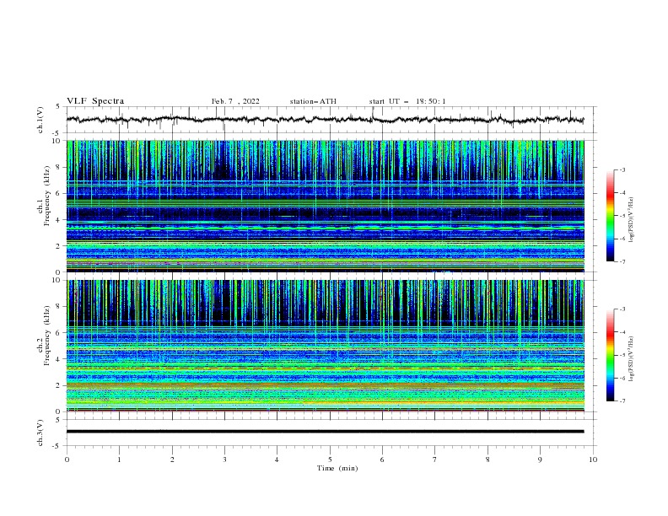Click the "3" tick on the time axis
The width and height of the screenshot is (668, 516).
point(224,460)
